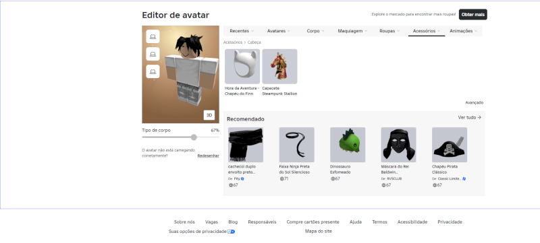Screen dimensions: 540x243
Task: Select the Capacete Steampunk Stallion thumbnail
Action: coord(279,66)
